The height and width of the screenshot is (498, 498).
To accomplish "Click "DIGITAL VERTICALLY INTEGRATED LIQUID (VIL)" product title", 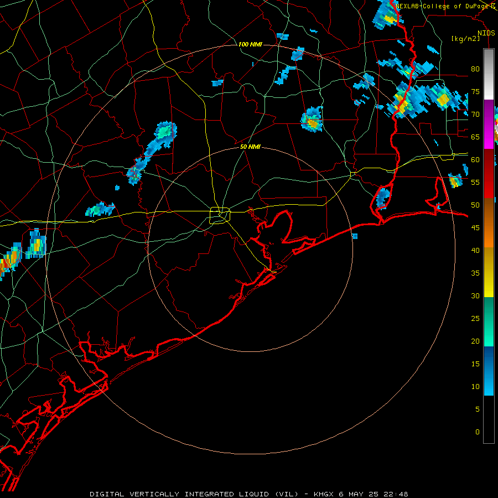I will tap(195, 494).
